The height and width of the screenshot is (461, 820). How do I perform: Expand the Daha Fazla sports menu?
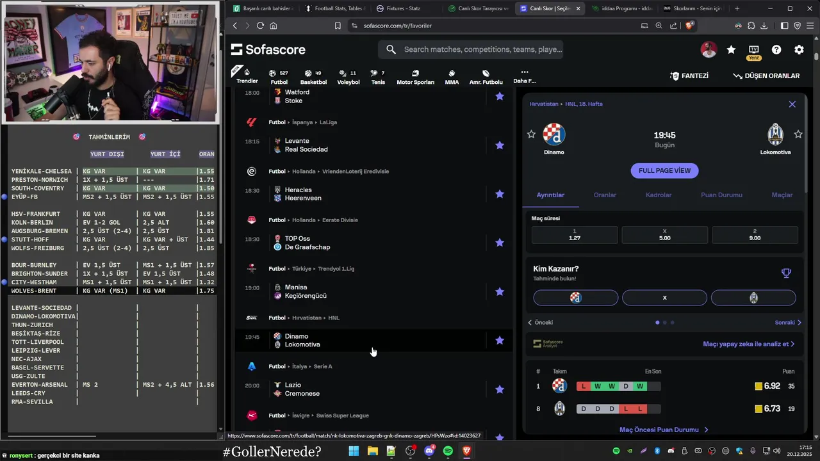(525, 76)
